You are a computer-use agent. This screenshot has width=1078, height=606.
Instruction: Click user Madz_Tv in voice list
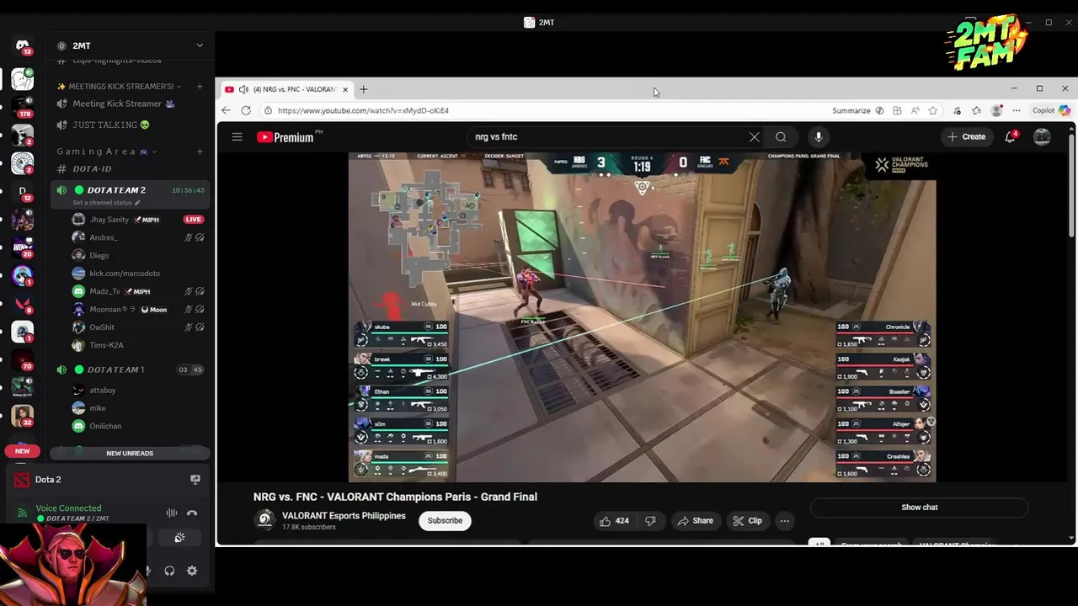(x=105, y=291)
